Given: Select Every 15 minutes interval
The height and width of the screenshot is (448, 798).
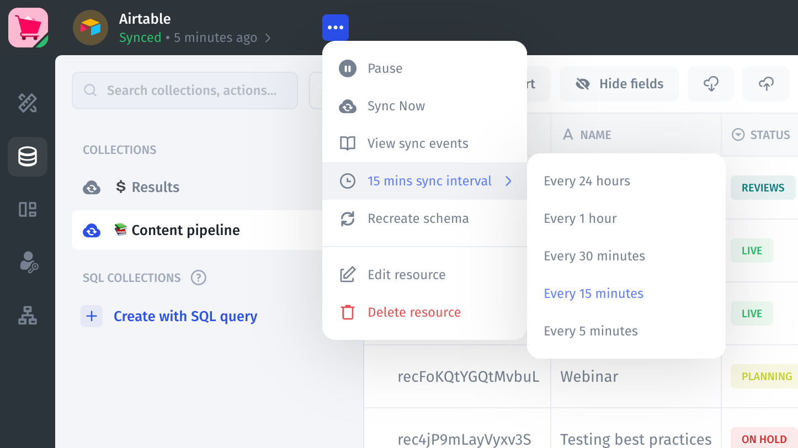Looking at the screenshot, I should [x=626, y=294].
